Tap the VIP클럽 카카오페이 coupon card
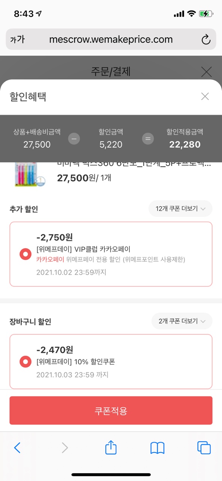This screenshot has width=222, height=481. point(111,254)
